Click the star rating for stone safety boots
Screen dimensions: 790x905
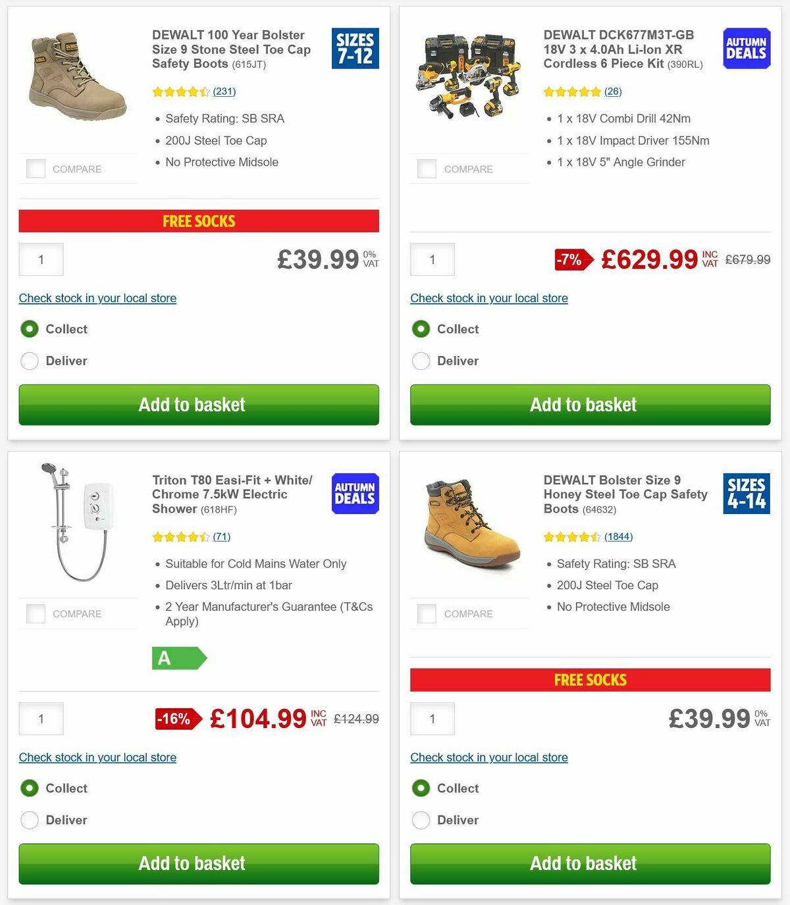click(181, 91)
